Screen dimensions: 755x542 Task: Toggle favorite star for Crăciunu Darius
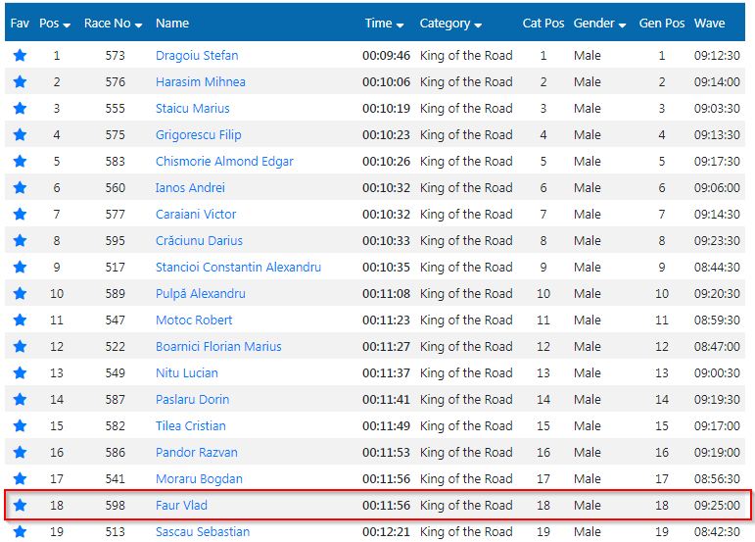20,240
